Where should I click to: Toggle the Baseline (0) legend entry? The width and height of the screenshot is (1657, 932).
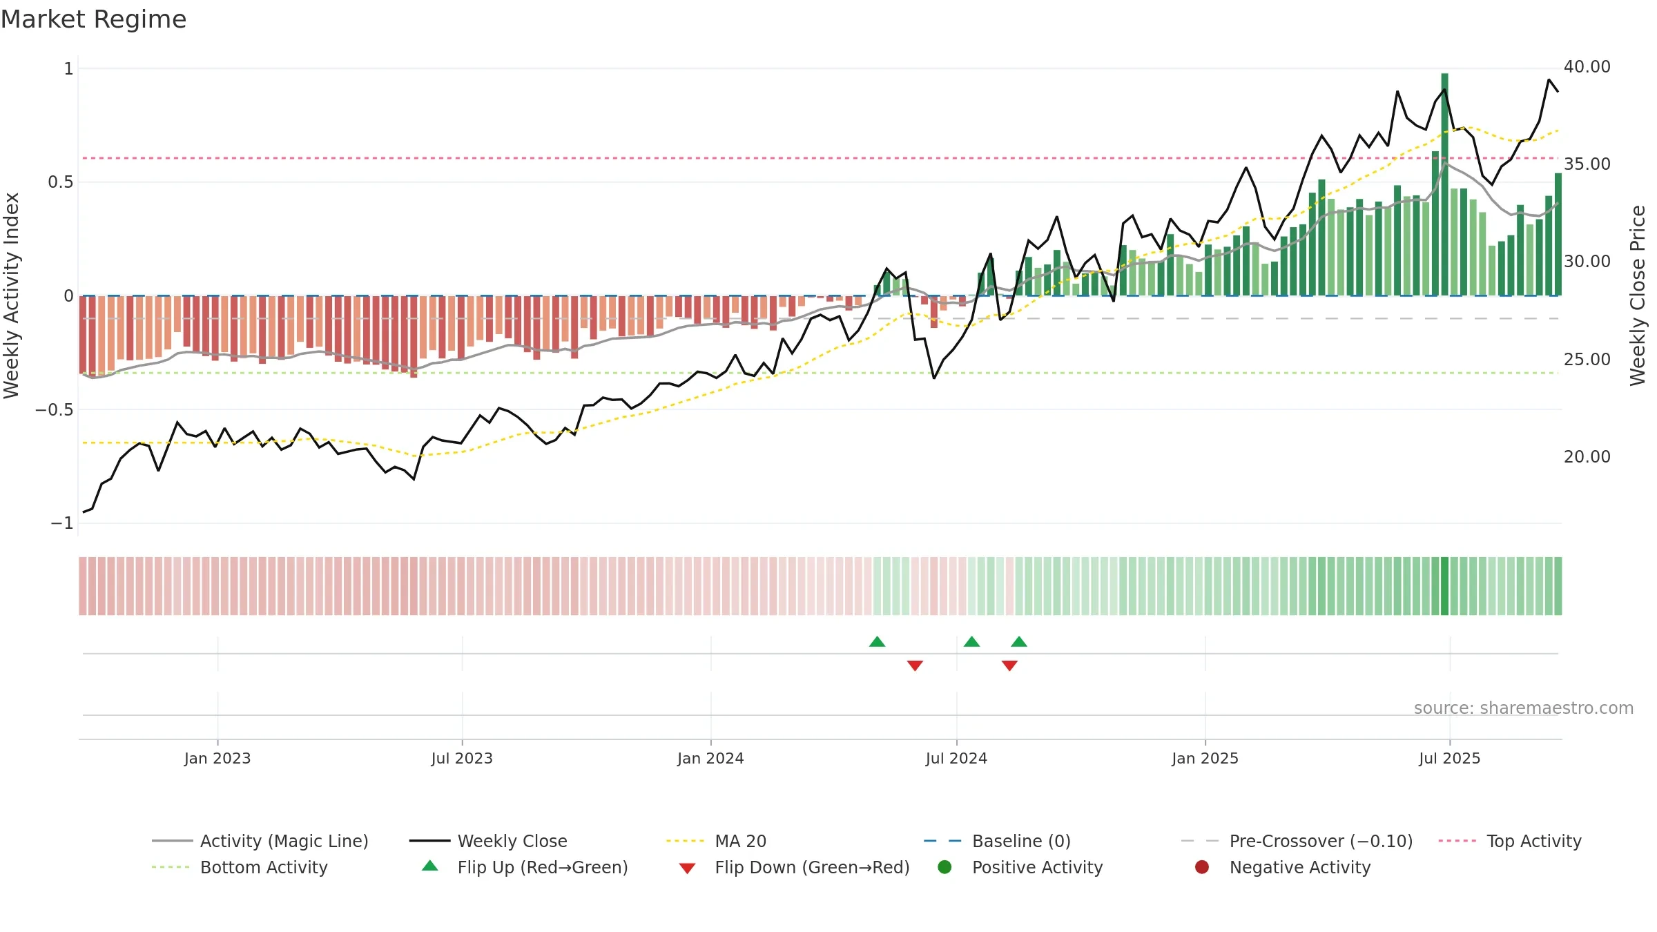[x=997, y=841]
